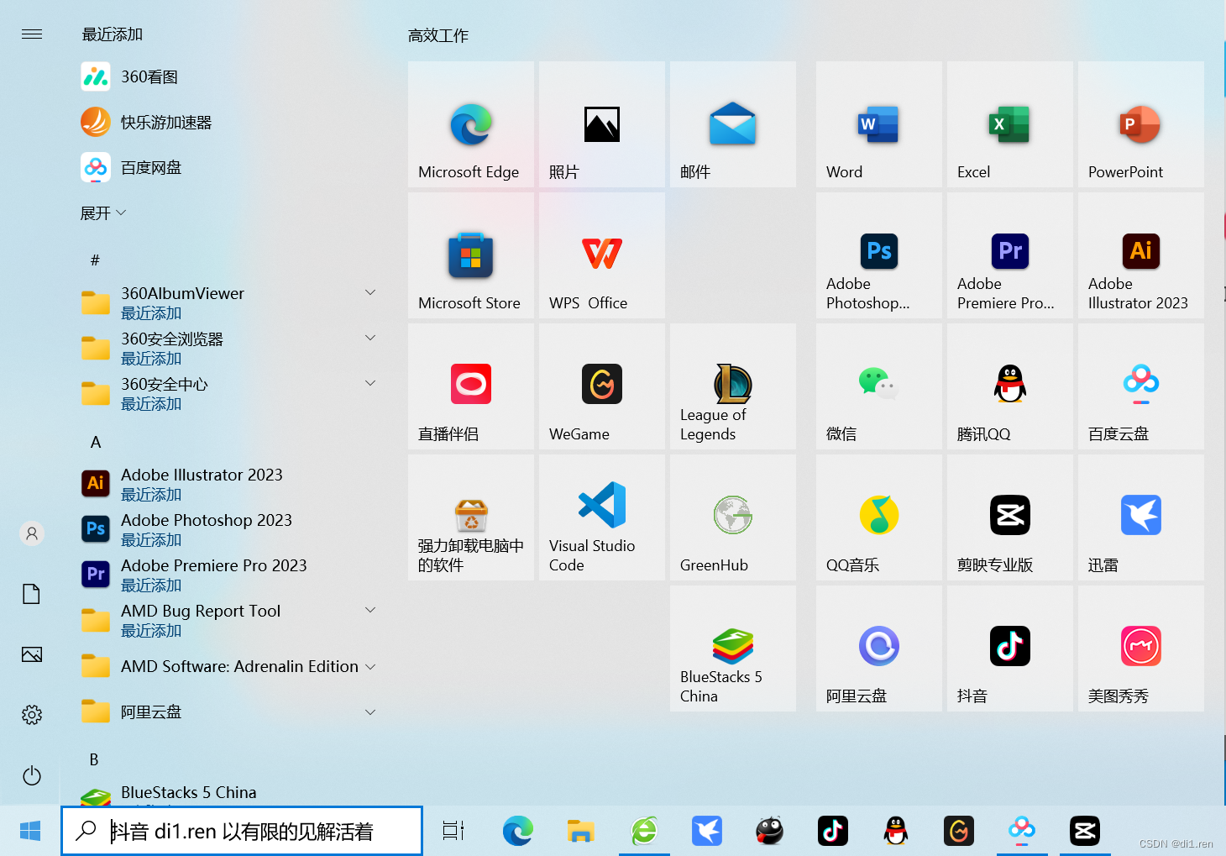Open Edge from the taskbar
Image resolution: width=1226 pixels, height=856 pixels.
tap(517, 831)
